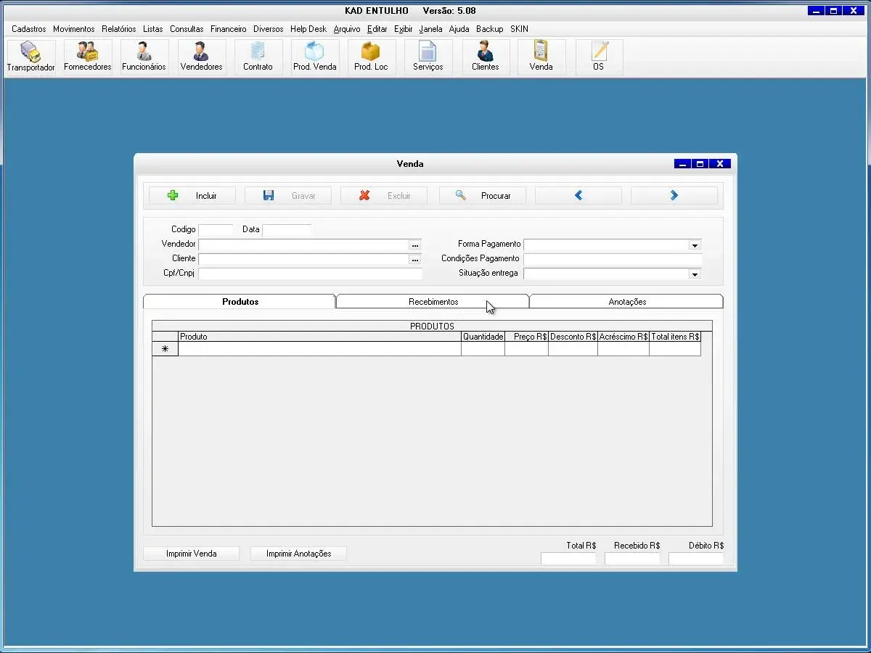Image resolution: width=871 pixels, height=653 pixels.
Task: Click the Incluir button
Action: click(x=192, y=196)
